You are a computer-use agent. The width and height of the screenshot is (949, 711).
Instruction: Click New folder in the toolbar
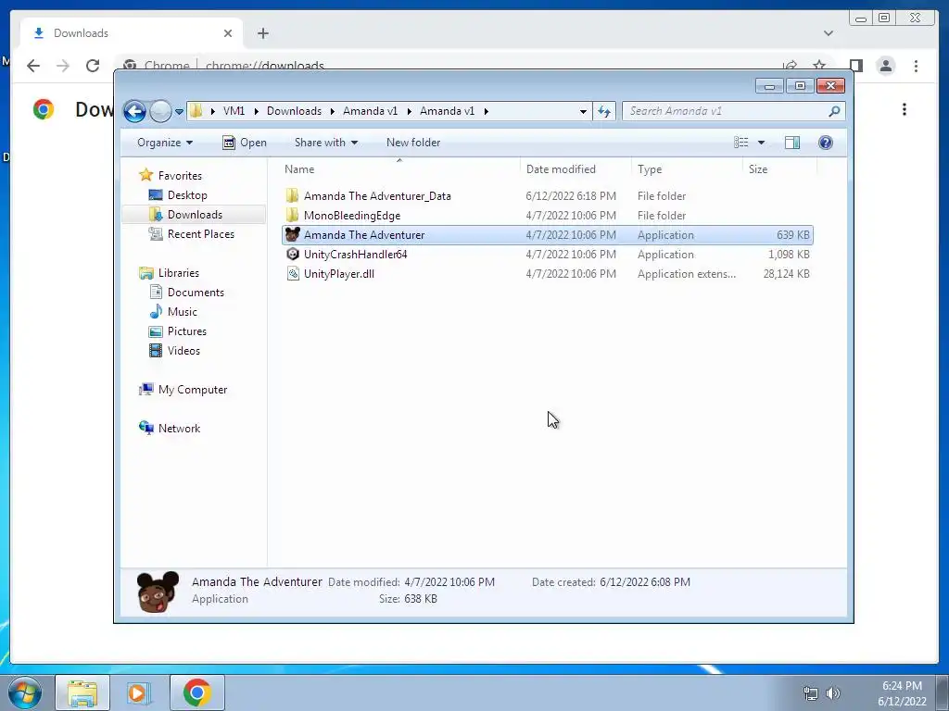click(413, 143)
